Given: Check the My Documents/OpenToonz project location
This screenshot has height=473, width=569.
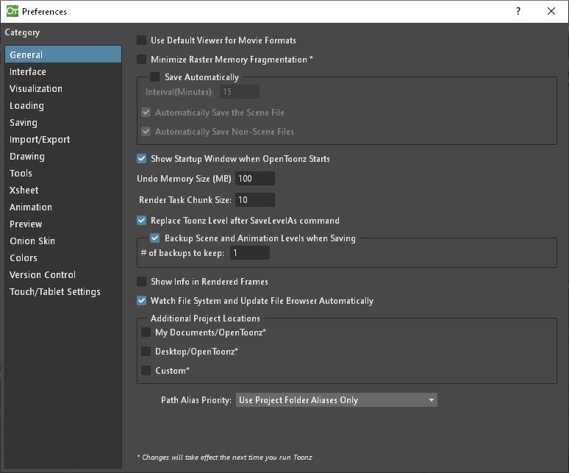Looking at the screenshot, I should coord(146,332).
